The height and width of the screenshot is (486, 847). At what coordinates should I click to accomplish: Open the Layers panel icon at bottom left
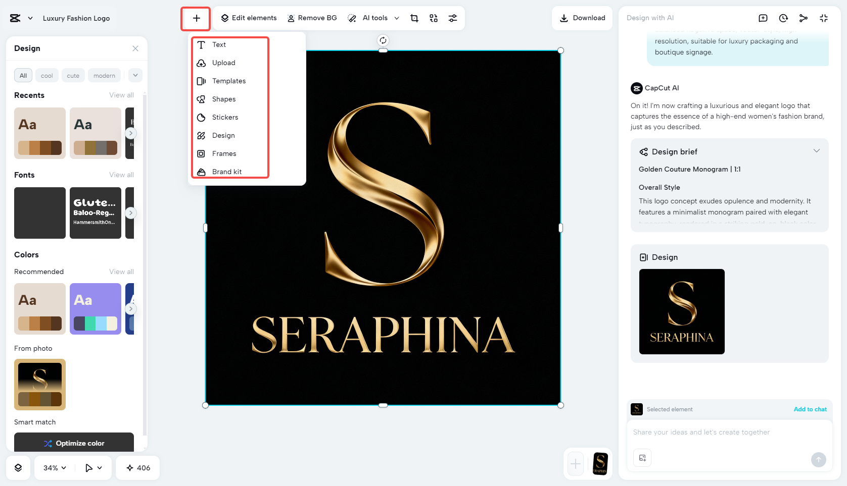(18, 468)
